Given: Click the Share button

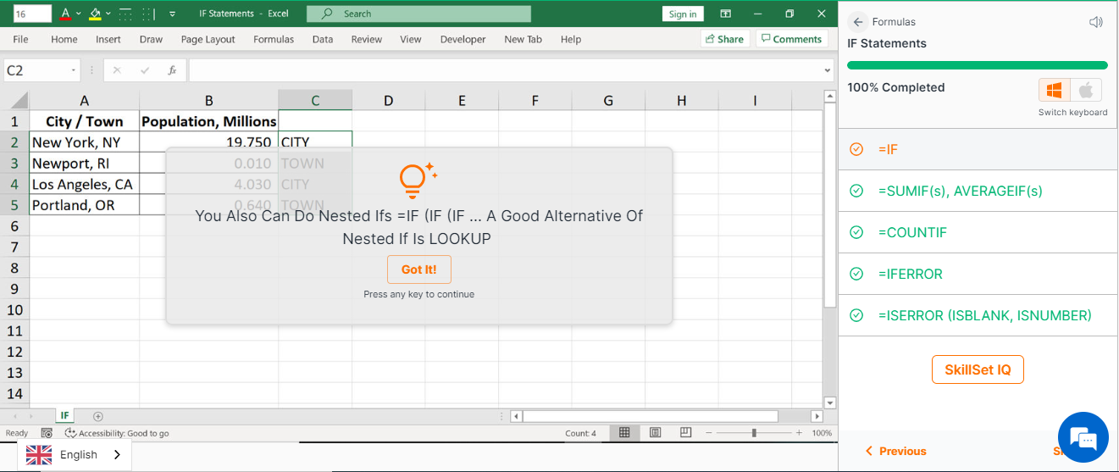Looking at the screenshot, I should click(x=725, y=39).
